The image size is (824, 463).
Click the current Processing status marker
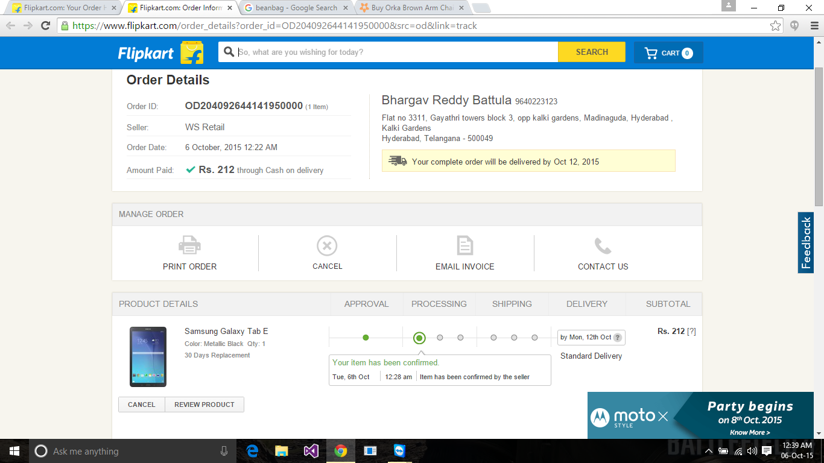419,338
